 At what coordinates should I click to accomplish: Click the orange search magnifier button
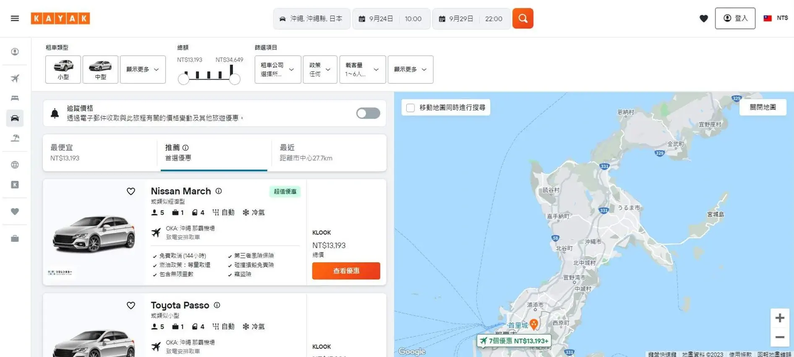point(522,18)
